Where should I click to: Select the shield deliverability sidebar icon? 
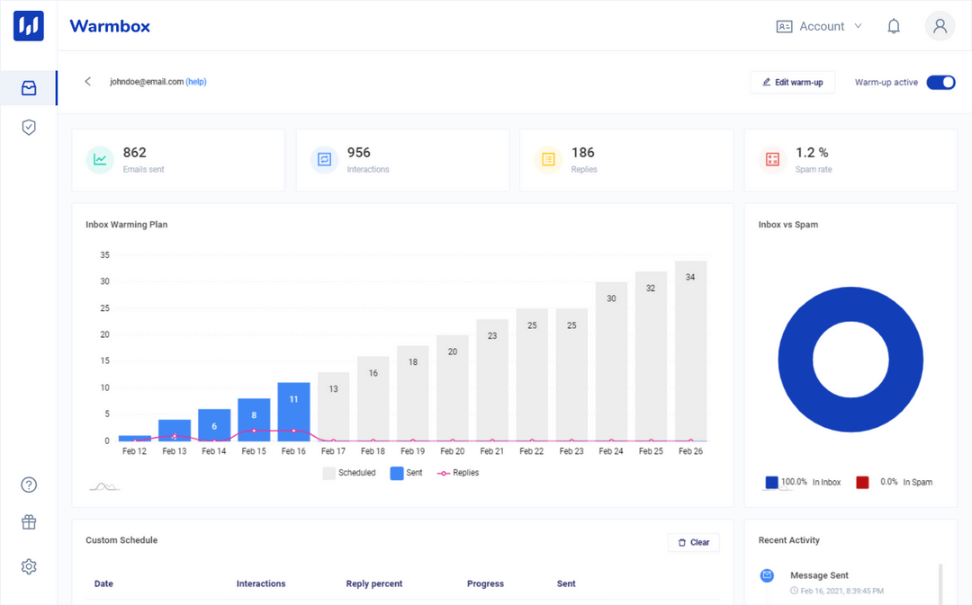tap(28, 127)
